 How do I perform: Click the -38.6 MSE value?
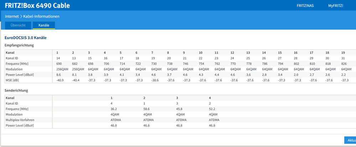tap(155, 80)
